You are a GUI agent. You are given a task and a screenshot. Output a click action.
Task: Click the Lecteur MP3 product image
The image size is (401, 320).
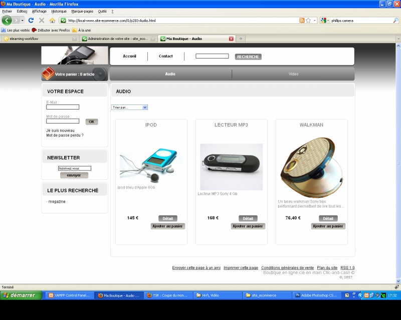pos(232,167)
